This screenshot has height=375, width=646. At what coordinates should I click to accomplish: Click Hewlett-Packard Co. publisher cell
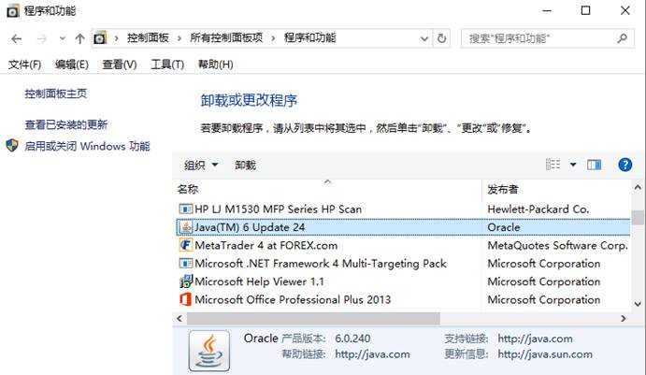point(538,209)
